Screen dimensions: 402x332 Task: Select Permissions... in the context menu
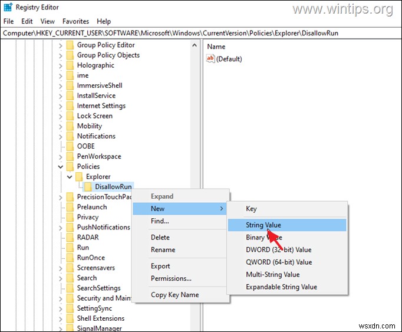(x=179, y=278)
